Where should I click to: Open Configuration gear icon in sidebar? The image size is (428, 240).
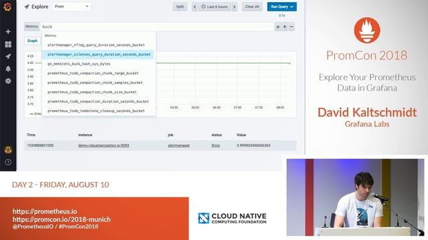point(8,81)
